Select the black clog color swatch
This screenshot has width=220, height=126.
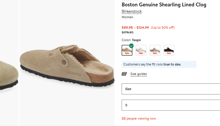(x=169, y=50)
